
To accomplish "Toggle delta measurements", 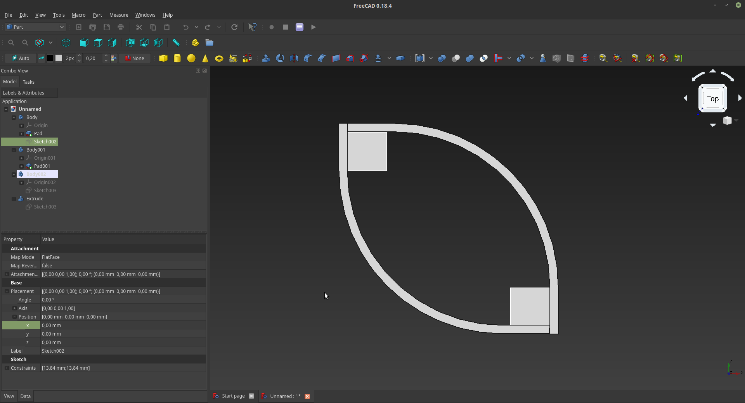I will 678,58.
